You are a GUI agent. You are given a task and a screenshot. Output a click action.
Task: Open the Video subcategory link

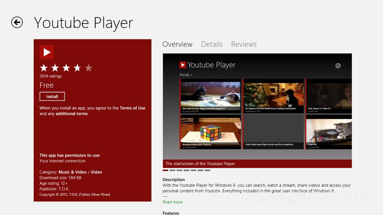coord(96,172)
